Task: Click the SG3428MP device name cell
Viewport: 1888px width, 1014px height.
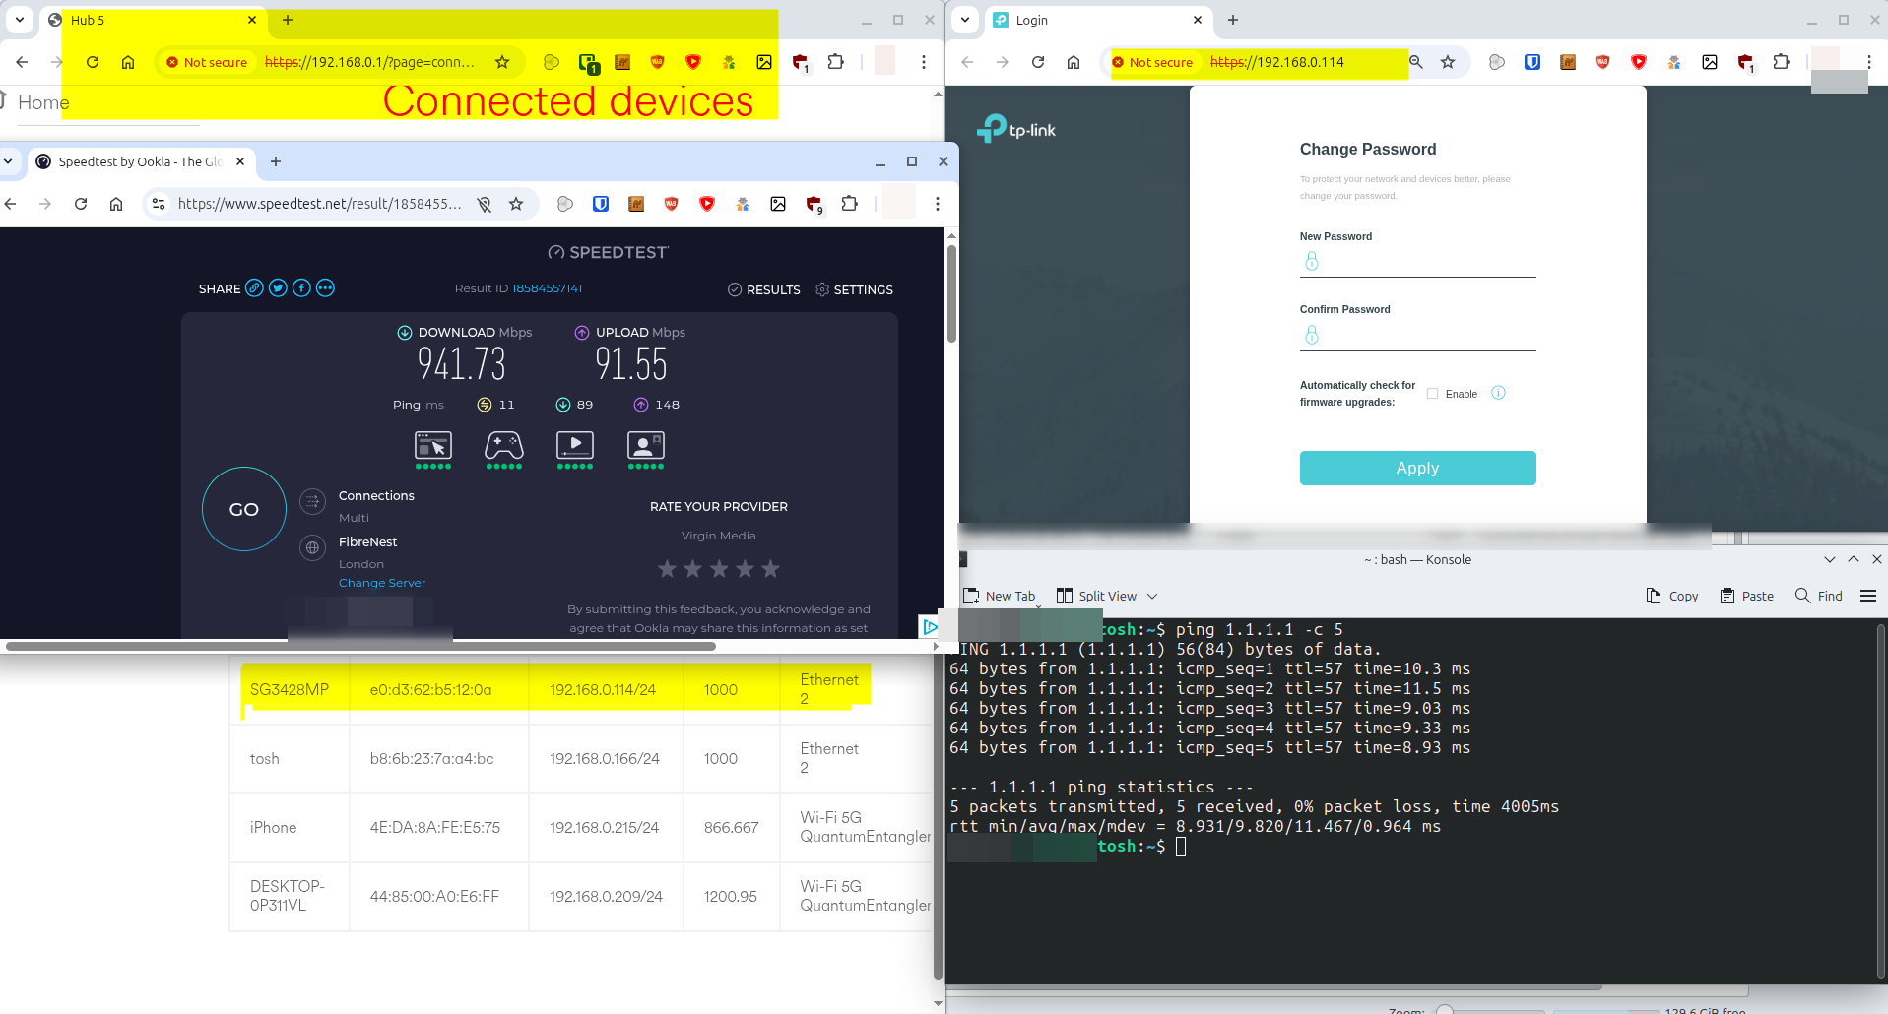Action: [x=290, y=690]
